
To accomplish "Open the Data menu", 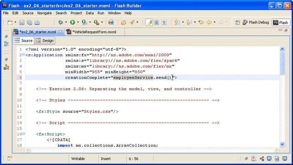I will [x=90, y=13].
